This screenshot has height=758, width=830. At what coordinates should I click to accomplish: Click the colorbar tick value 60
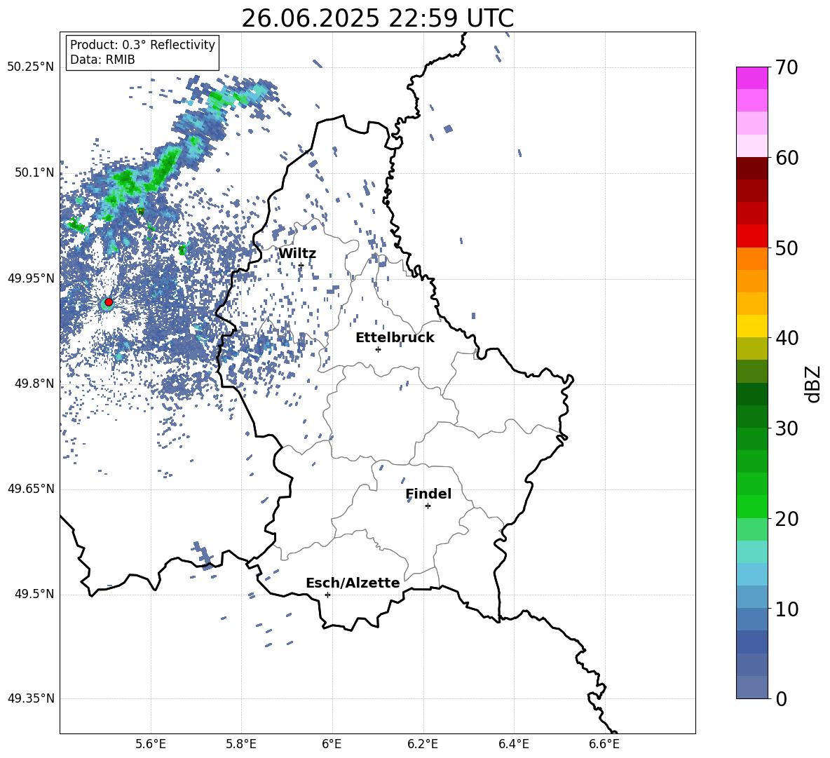[x=787, y=158]
